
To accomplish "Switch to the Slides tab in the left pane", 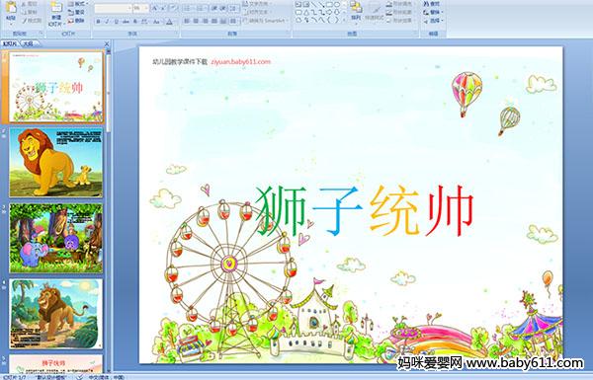I will click(x=10, y=43).
